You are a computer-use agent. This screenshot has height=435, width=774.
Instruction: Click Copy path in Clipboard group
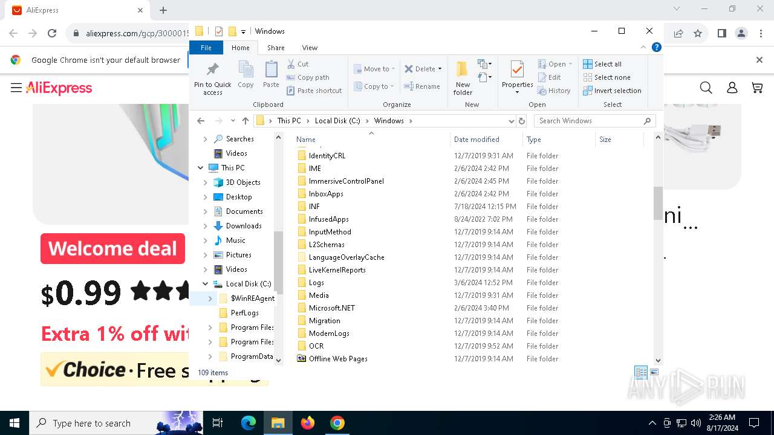point(308,77)
